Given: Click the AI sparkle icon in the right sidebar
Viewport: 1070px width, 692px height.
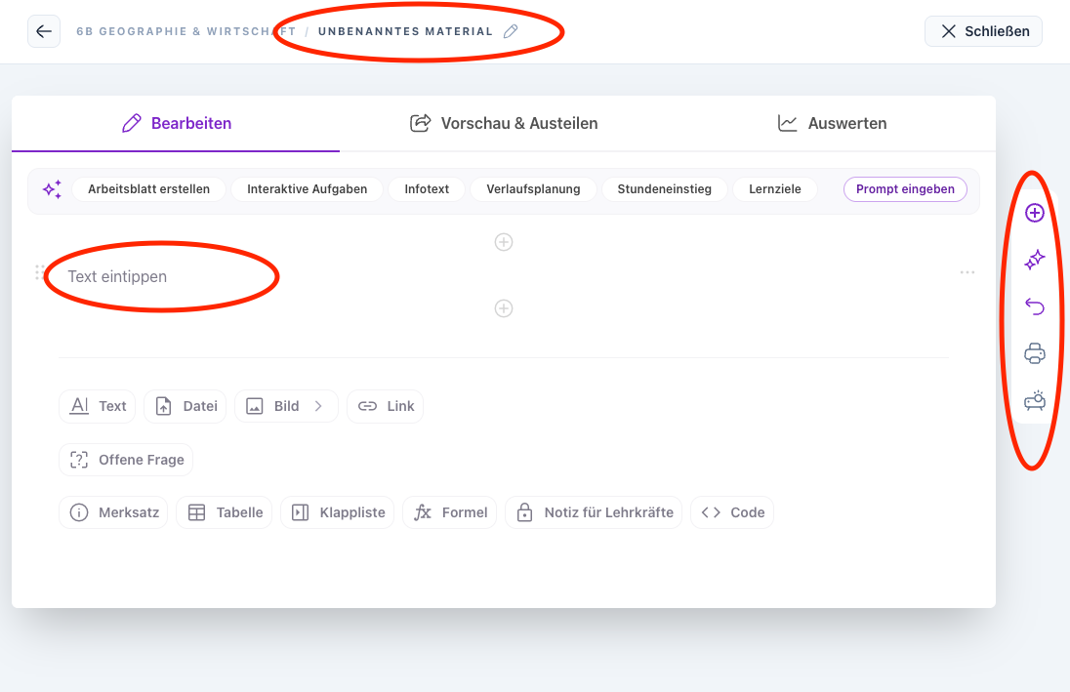Looking at the screenshot, I should [1035, 260].
